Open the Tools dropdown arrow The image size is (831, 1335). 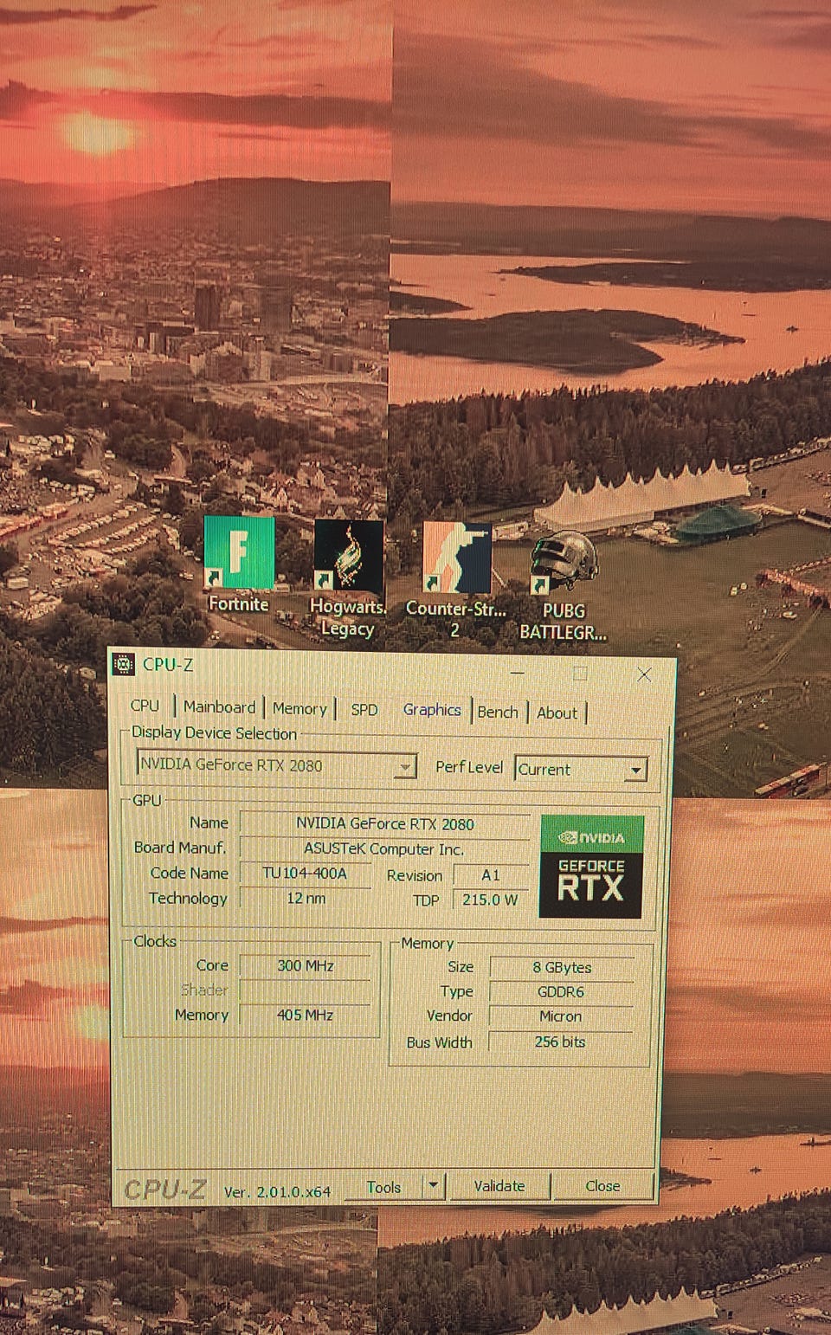[434, 1185]
